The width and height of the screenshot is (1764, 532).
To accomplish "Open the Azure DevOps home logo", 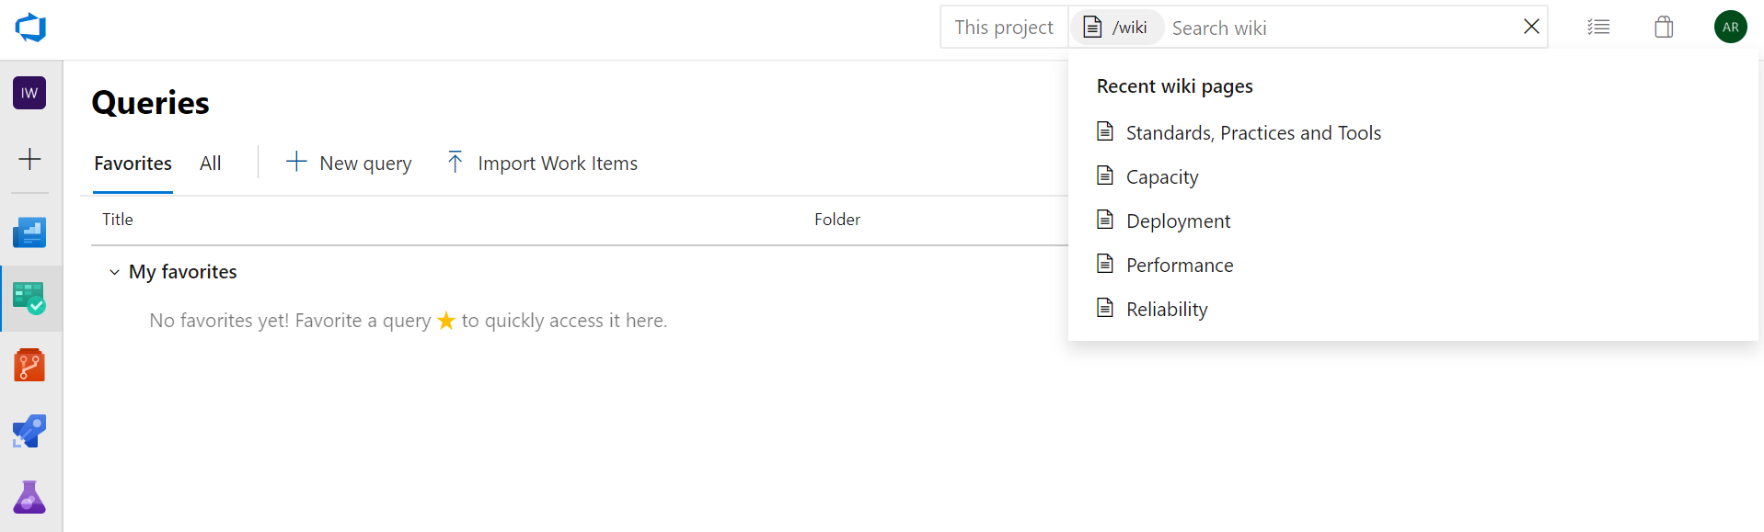I will 29,27.
